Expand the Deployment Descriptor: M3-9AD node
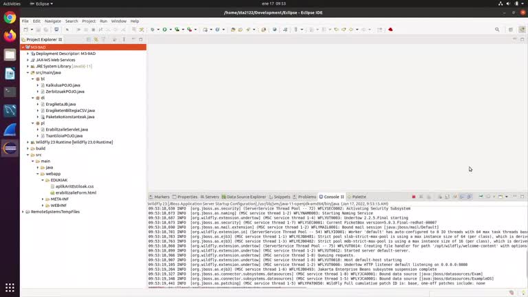 pos(28,54)
